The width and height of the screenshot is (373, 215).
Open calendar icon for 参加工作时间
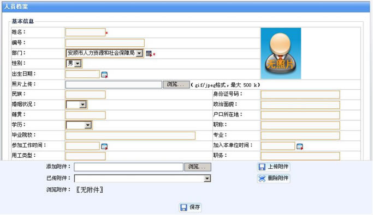[x=104, y=146]
